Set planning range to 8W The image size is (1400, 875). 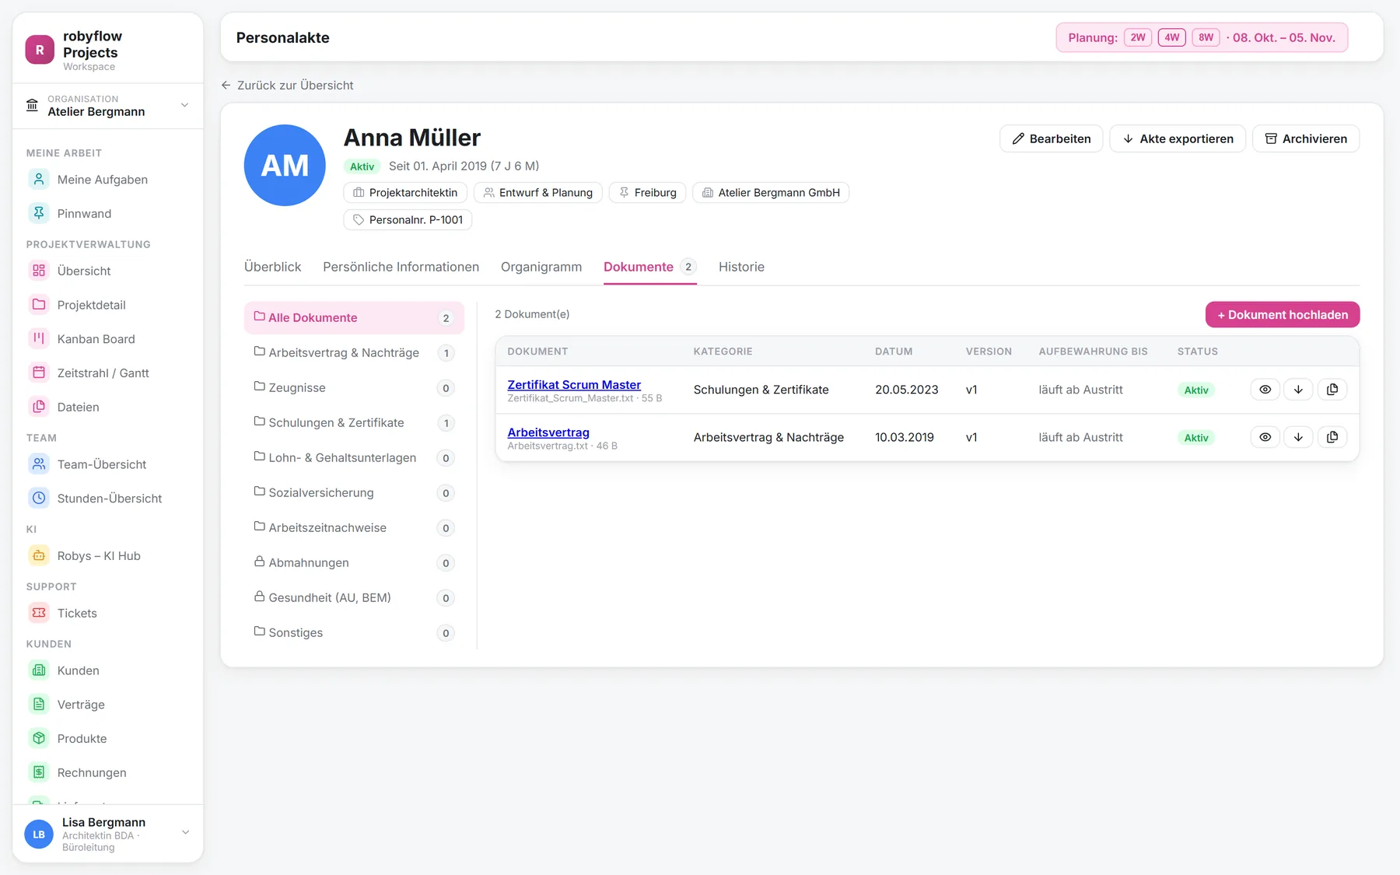tap(1206, 37)
